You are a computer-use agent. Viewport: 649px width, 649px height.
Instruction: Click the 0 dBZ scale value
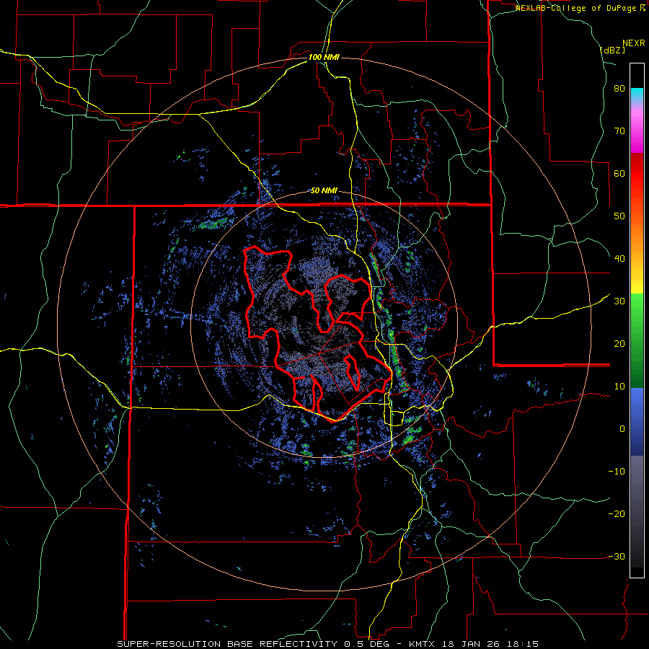pos(622,429)
